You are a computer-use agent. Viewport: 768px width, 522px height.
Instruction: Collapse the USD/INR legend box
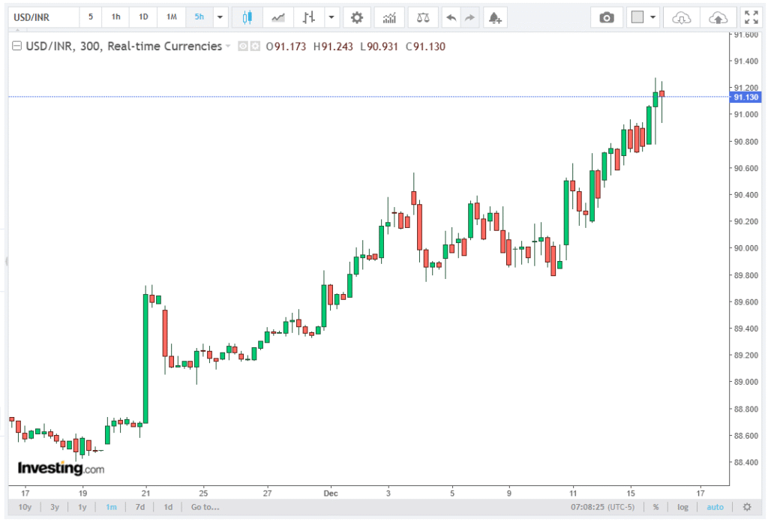pos(17,46)
